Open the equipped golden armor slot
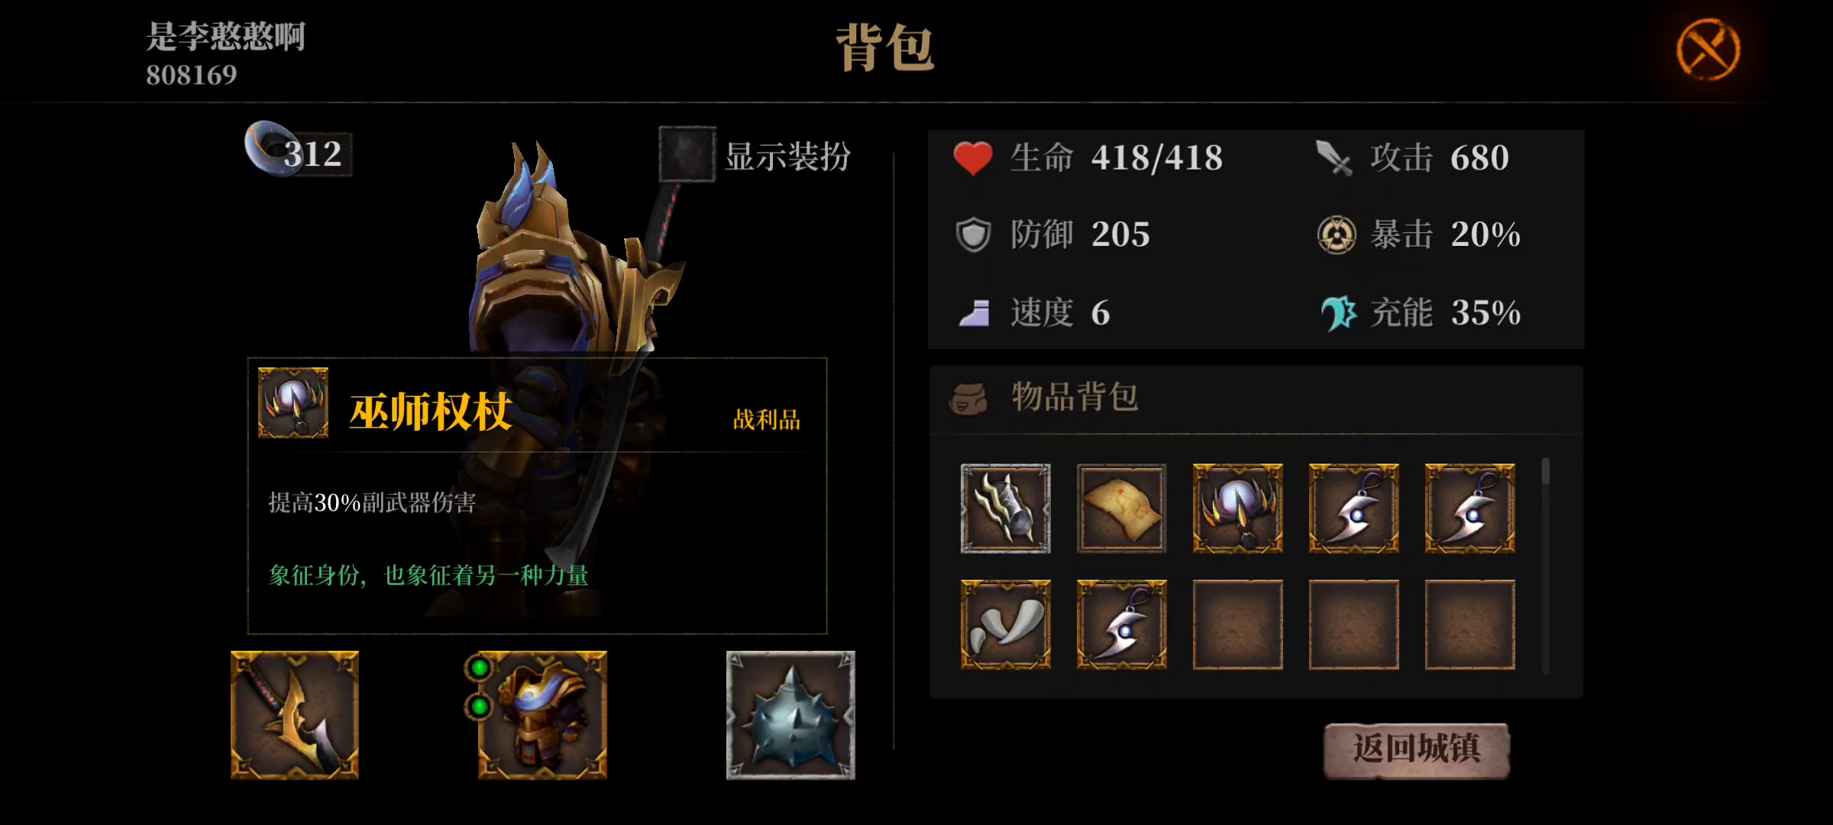Image resolution: width=1833 pixels, height=825 pixels. pyautogui.click(x=542, y=715)
